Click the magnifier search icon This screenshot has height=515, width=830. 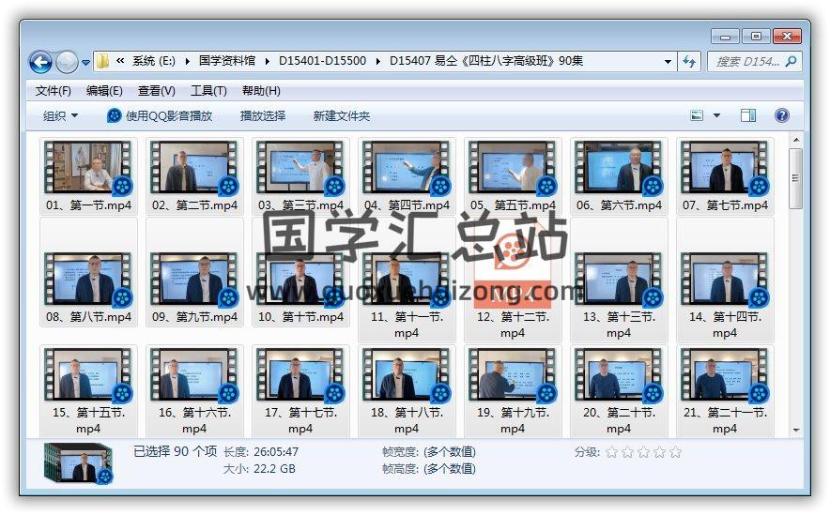792,61
